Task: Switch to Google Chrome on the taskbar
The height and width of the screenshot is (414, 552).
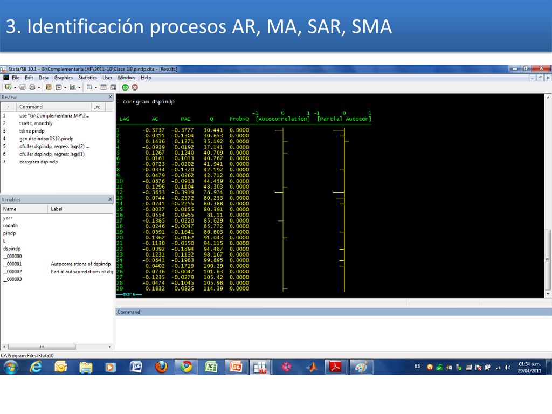Action: pyautogui.click(x=186, y=367)
